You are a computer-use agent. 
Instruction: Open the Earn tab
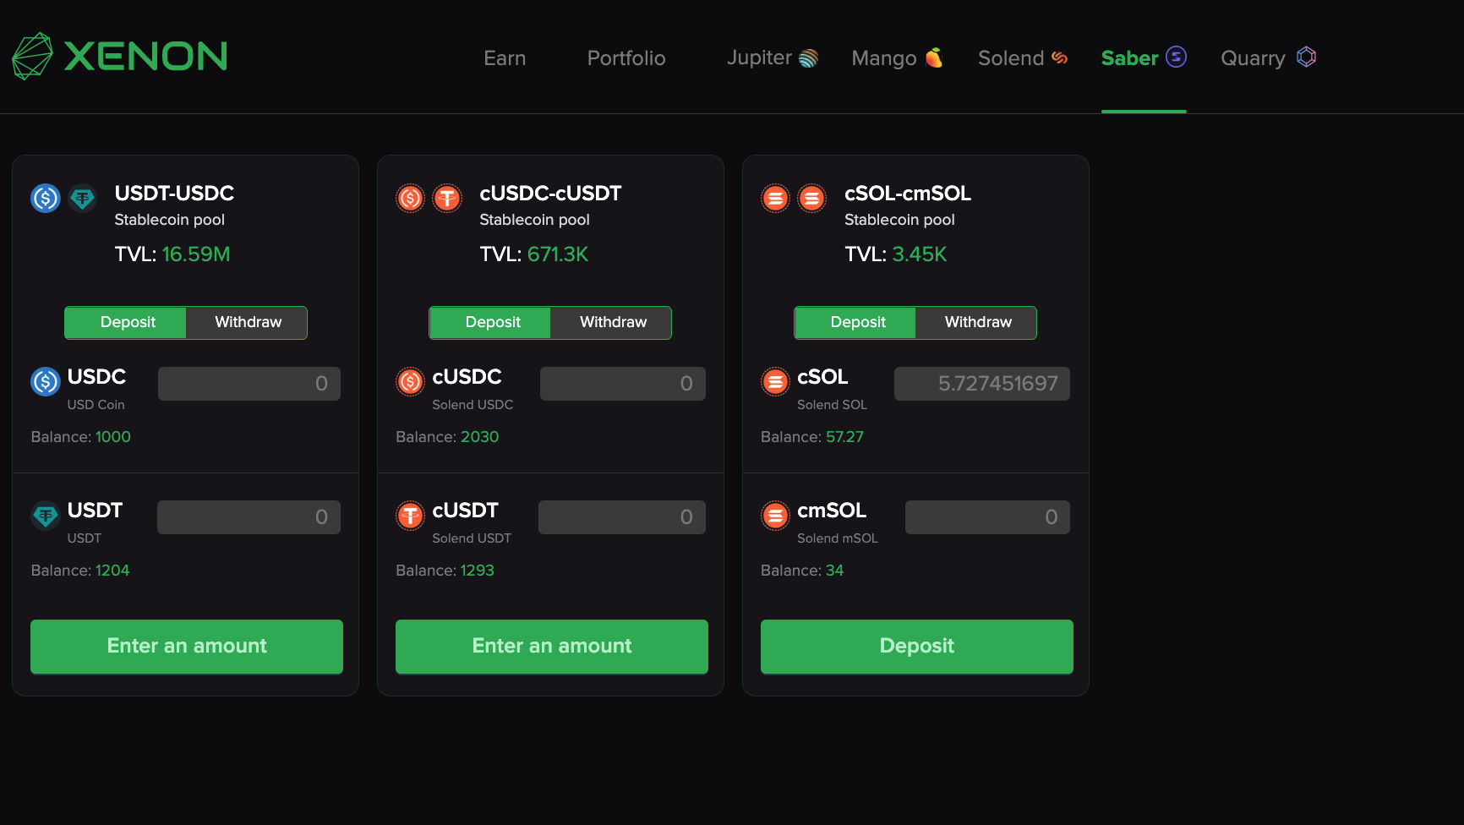tap(505, 57)
